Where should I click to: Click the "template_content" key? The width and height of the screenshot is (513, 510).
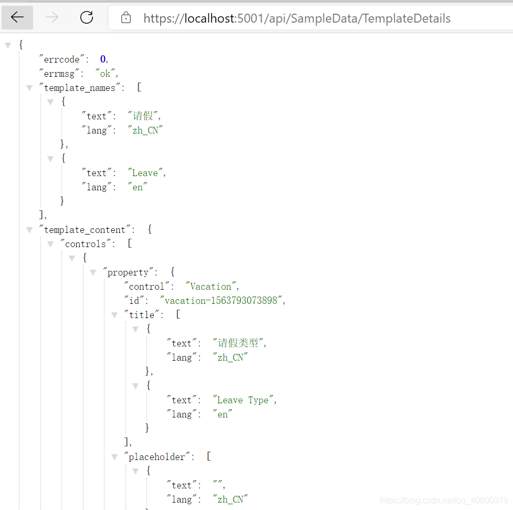pyautogui.click(x=85, y=230)
